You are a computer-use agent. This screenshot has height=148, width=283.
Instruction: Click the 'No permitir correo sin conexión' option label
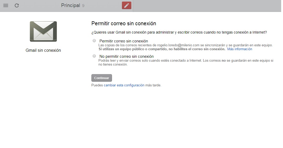126,56
